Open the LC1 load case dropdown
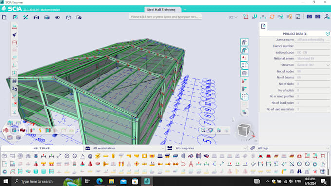 [233, 17]
